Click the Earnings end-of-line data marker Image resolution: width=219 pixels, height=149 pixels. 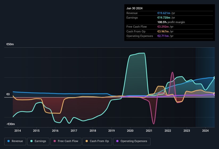click(215, 78)
